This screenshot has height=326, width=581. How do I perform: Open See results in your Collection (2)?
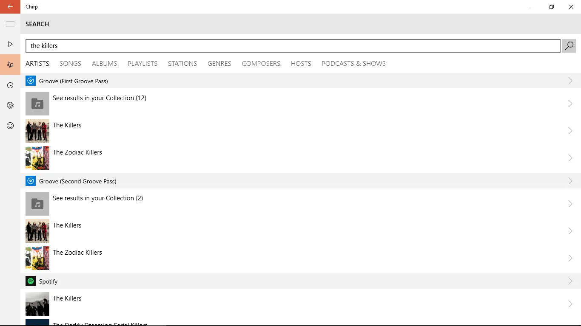tap(98, 198)
